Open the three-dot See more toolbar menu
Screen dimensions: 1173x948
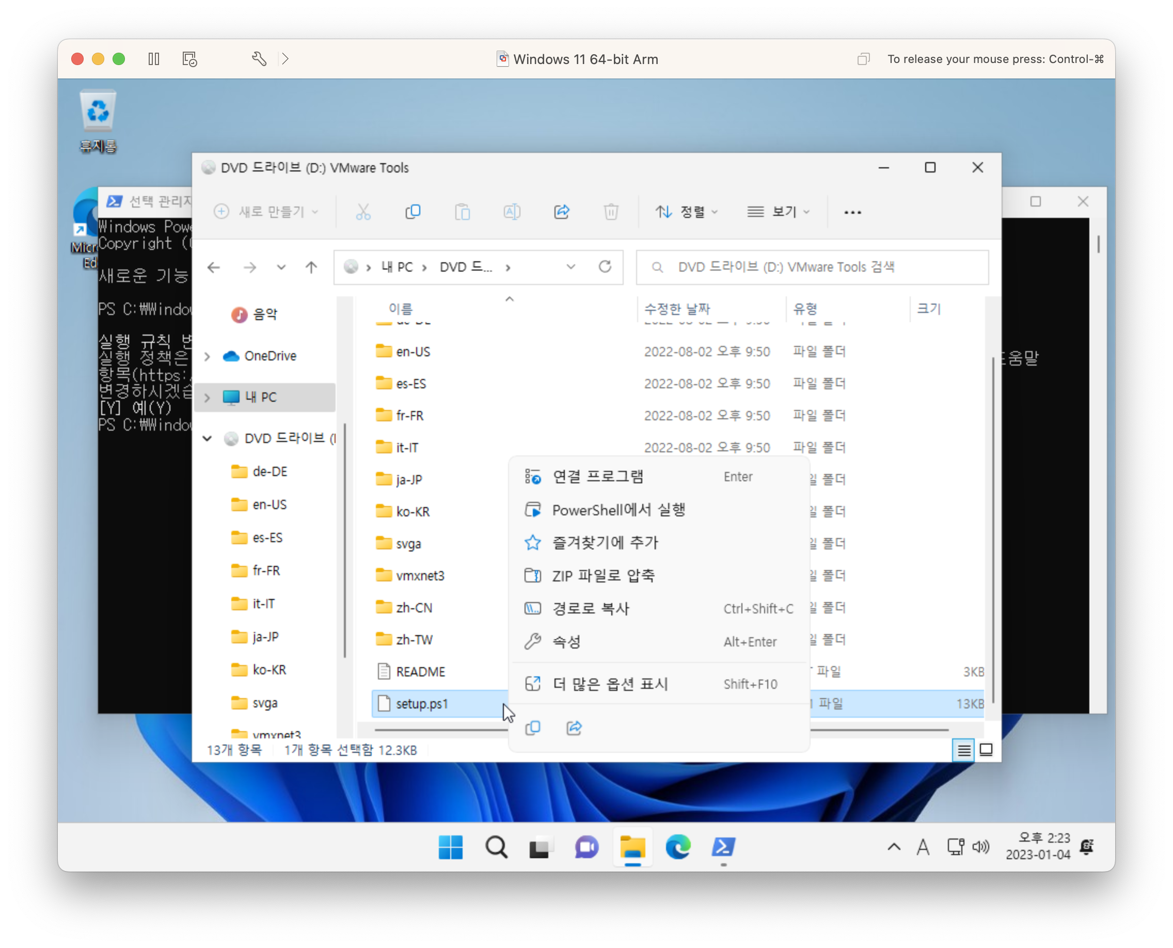852,212
